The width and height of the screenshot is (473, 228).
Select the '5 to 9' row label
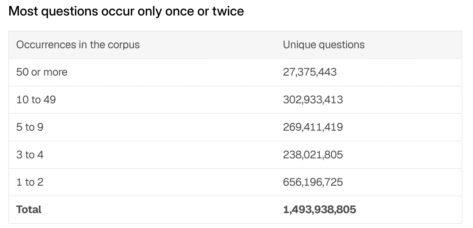30,127
